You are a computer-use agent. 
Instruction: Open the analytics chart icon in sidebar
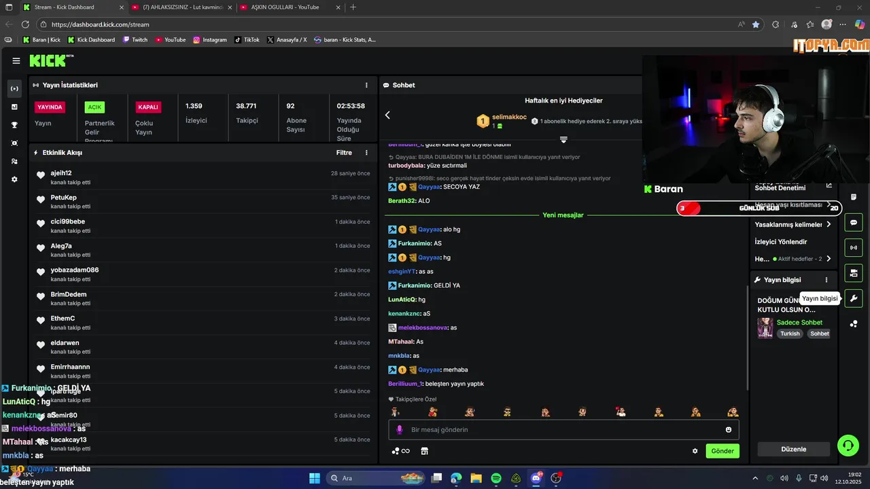pyautogui.click(x=14, y=107)
